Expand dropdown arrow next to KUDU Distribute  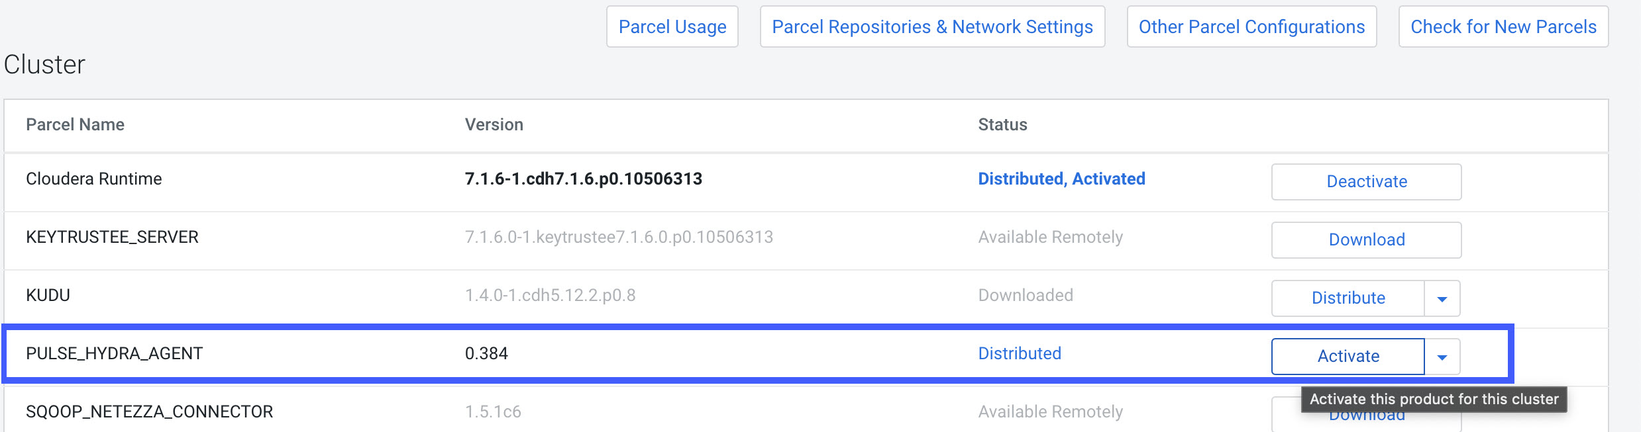[1442, 298]
